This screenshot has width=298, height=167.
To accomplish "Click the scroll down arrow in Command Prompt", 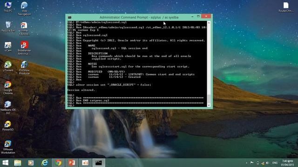I will (209, 105).
